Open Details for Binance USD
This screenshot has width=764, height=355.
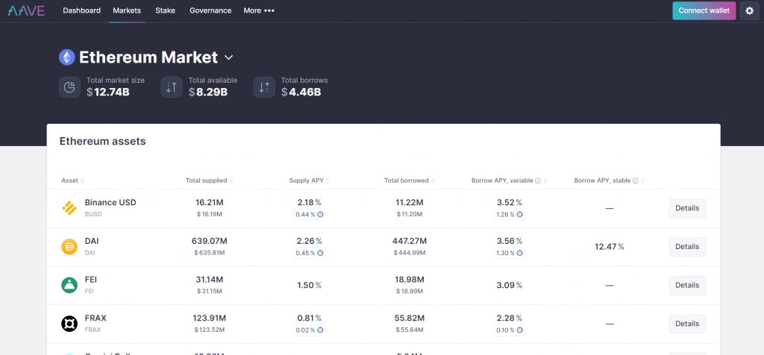point(687,208)
